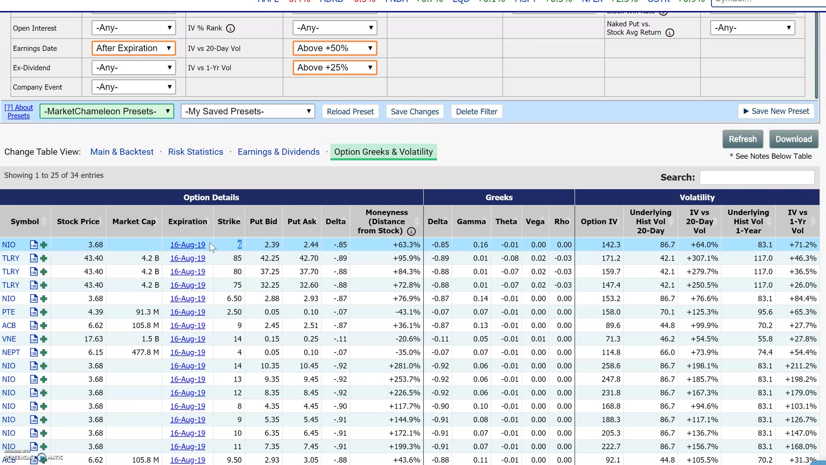The image size is (826, 465).
Task: Click plus icon in TLRY strike 85 row
Action: (43, 258)
